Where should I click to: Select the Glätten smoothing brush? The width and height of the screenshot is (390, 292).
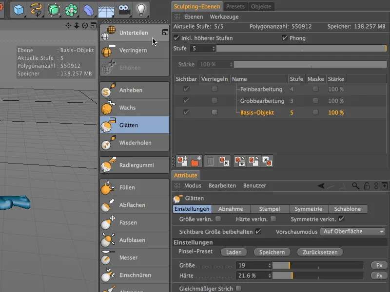pyautogui.click(x=135, y=125)
